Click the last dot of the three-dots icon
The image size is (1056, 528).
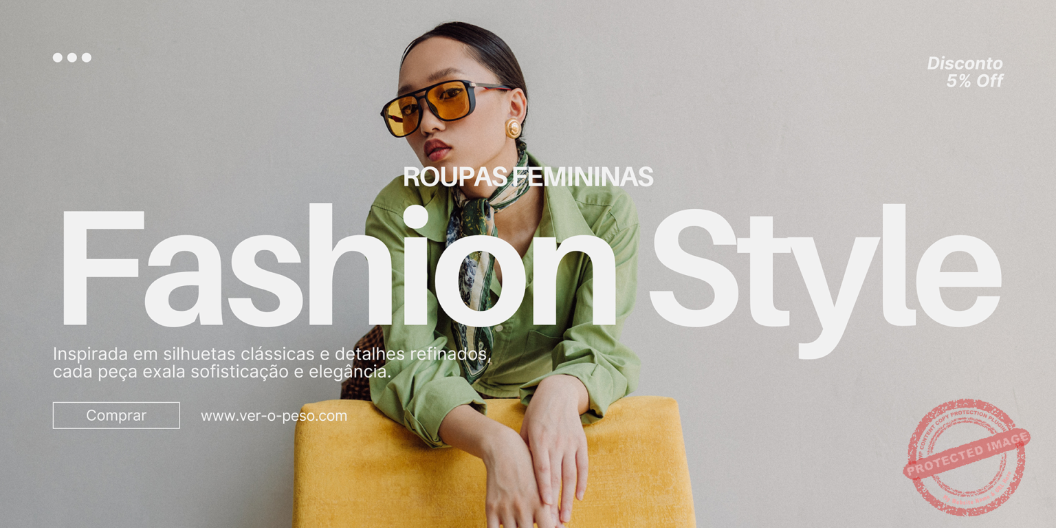(87, 58)
